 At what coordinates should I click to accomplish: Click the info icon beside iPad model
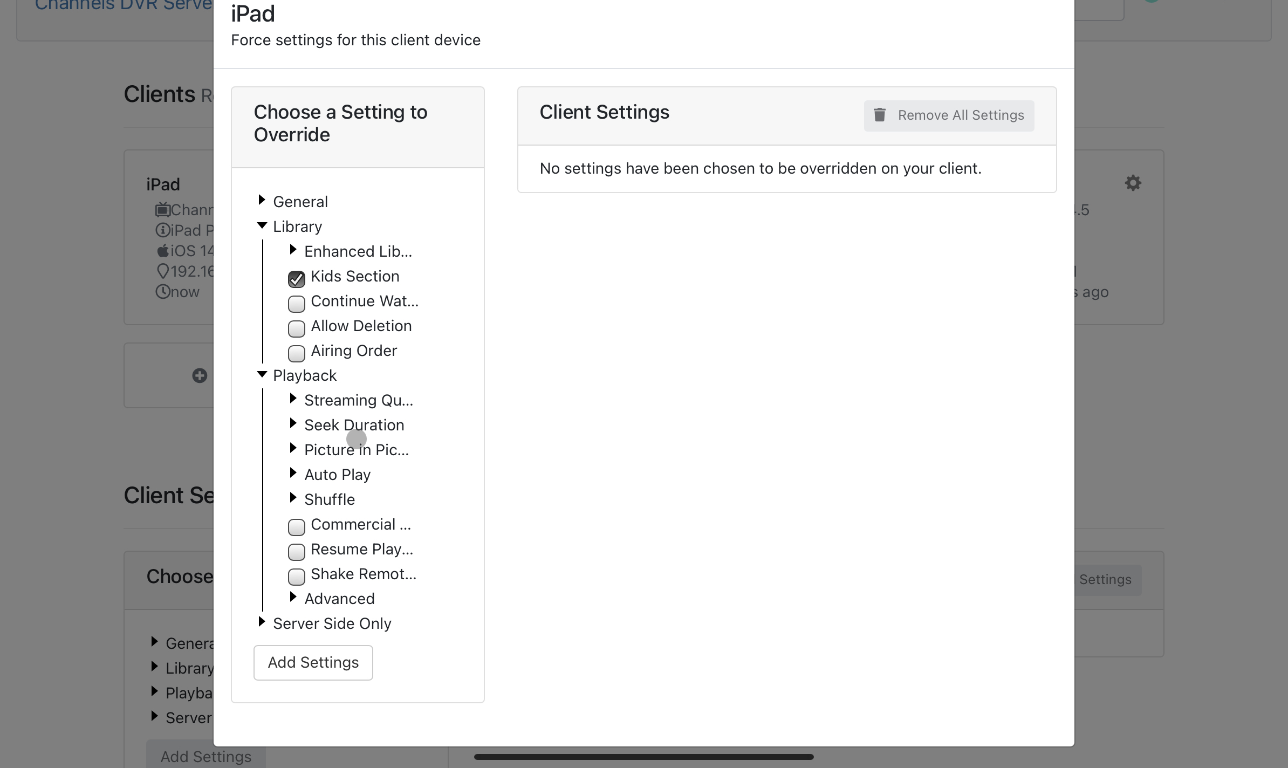coord(162,230)
